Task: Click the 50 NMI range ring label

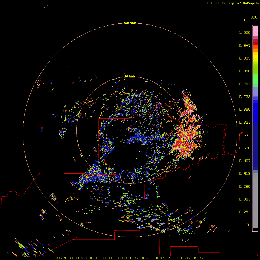Action: point(130,76)
